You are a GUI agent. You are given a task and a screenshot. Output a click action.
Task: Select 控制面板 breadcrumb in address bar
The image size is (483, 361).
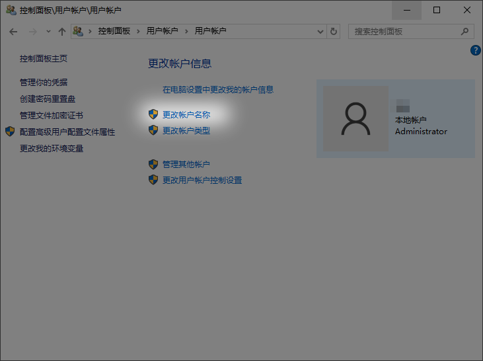point(114,31)
